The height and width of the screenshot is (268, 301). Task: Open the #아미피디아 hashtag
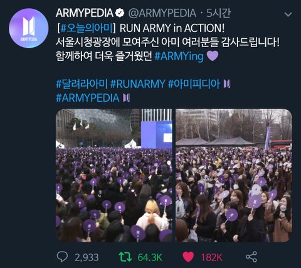click(194, 84)
